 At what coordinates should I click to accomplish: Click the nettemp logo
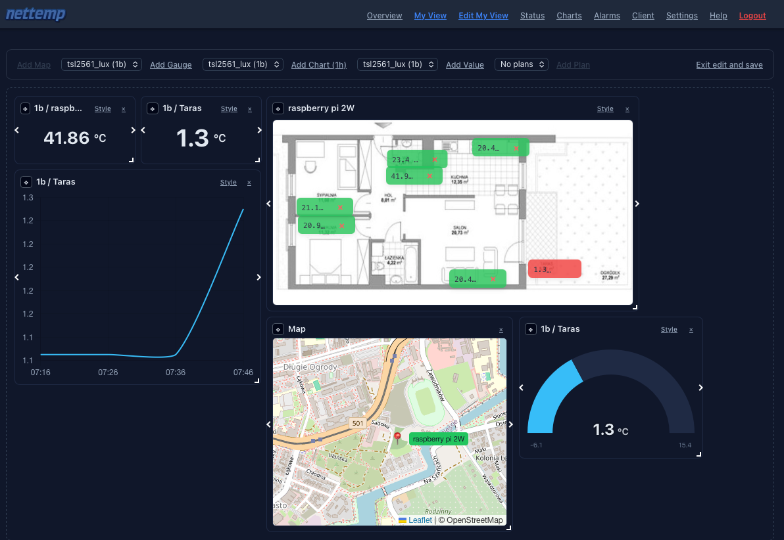(36, 14)
